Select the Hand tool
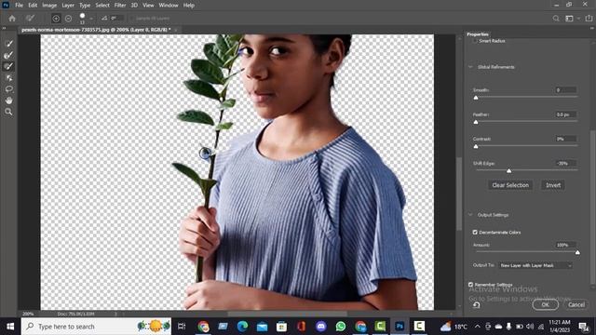 [8, 100]
